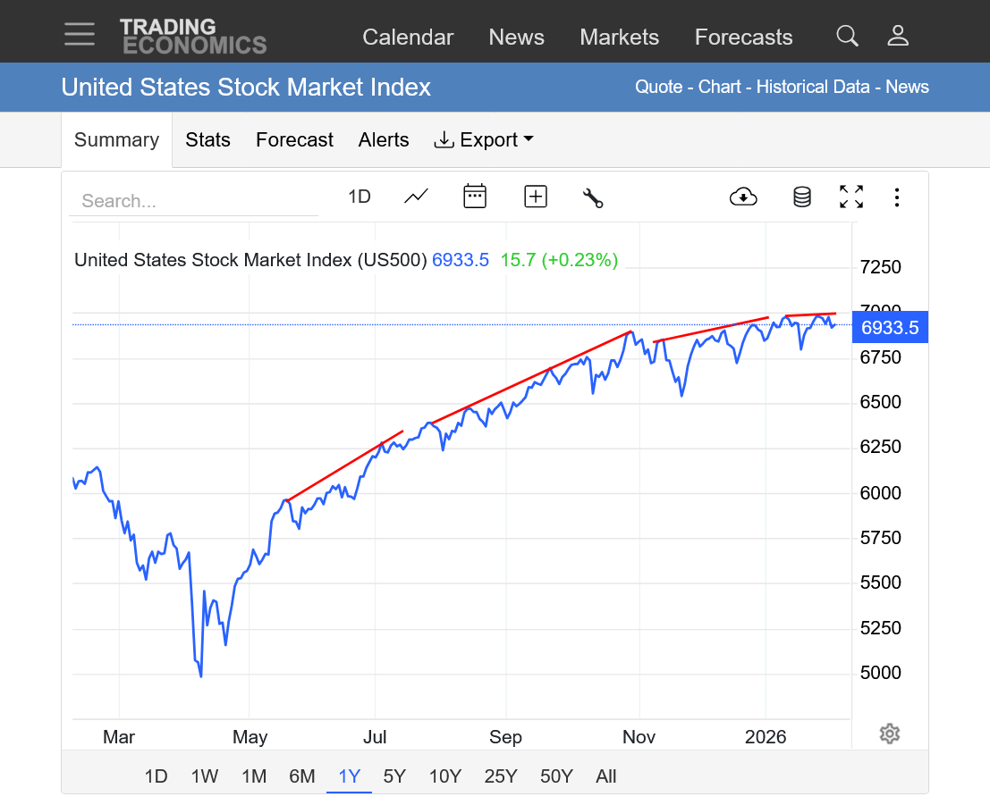The width and height of the screenshot is (990, 805).
Task: Change chart type with line icon
Action: 416,197
